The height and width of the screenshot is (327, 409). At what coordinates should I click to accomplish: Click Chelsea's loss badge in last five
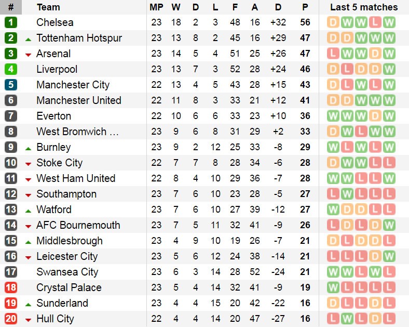coord(375,22)
